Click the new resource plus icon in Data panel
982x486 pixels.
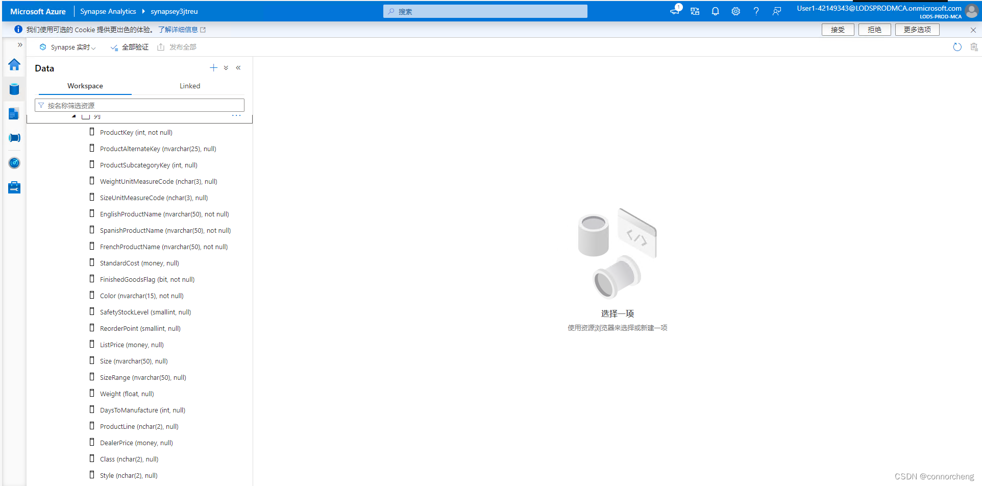click(213, 67)
